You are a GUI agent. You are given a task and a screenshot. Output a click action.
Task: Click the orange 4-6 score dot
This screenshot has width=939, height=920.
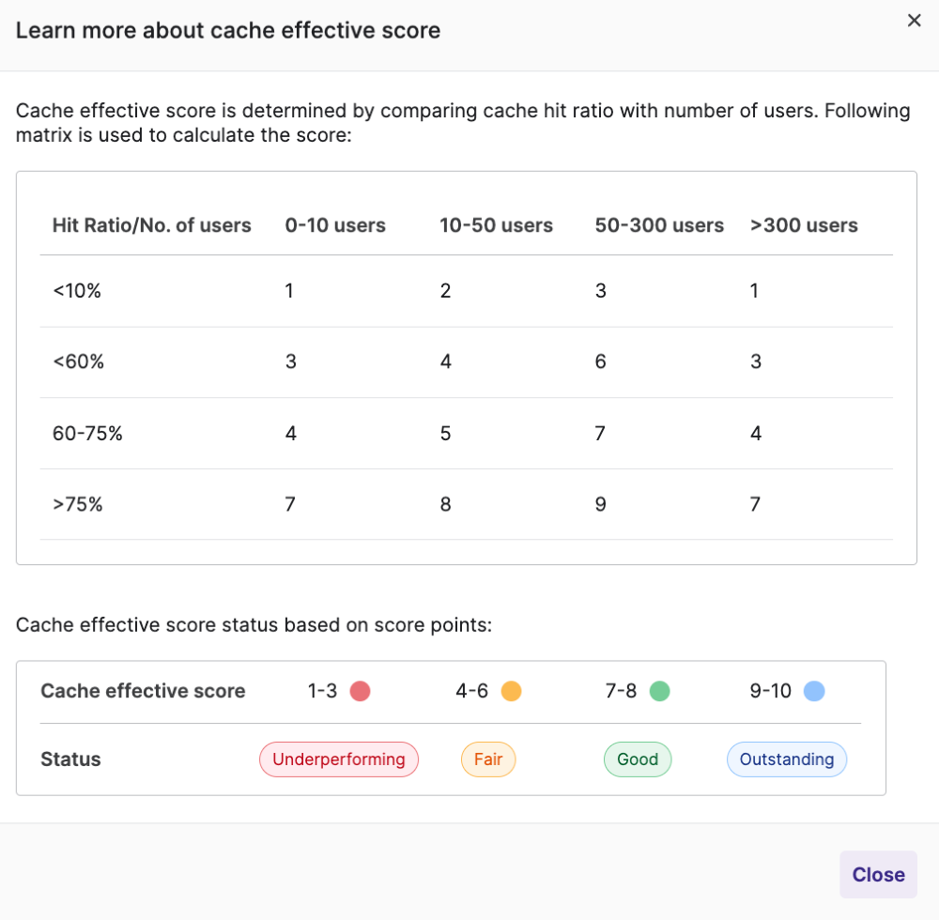coord(511,692)
